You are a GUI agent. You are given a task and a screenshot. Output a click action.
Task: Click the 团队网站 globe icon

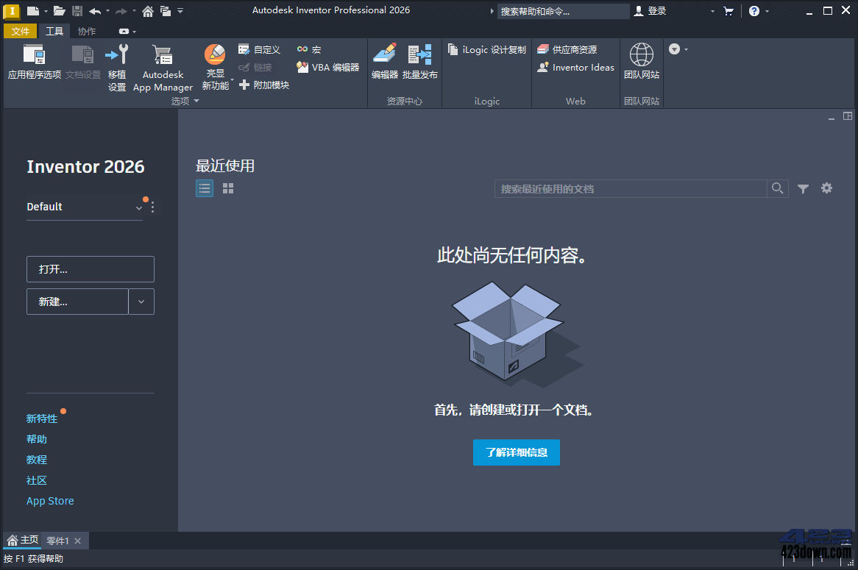pyautogui.click(x=641, y=57)
